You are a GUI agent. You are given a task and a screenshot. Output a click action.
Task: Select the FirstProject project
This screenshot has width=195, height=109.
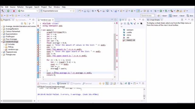10,37
